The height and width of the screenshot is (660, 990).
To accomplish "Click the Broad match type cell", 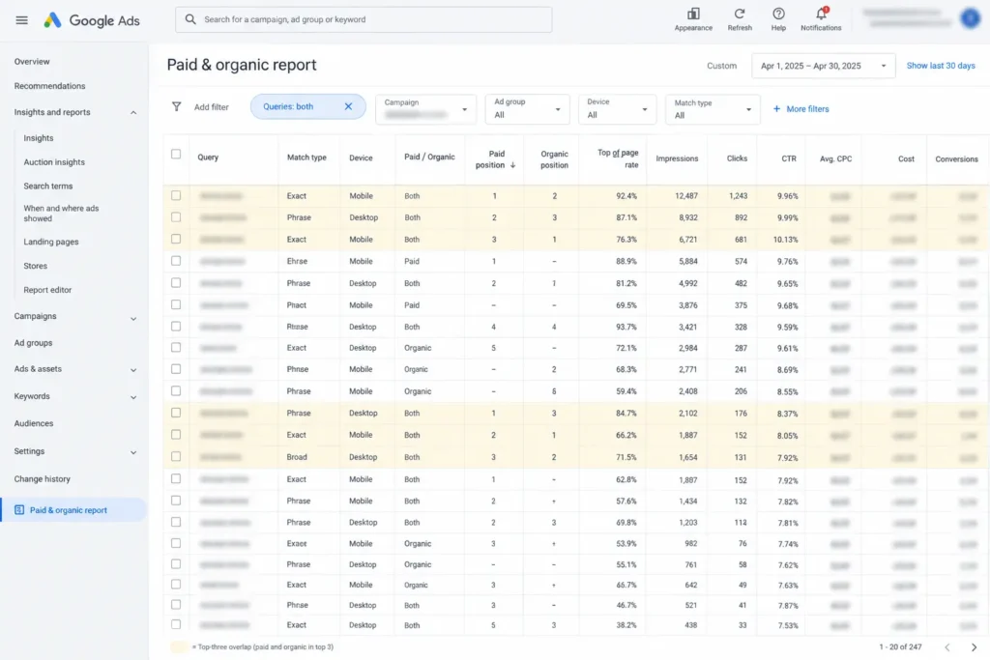I will [x=297, y=457].
